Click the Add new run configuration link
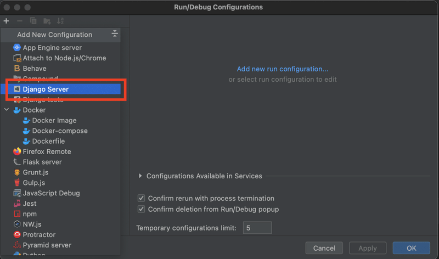Viewport: 439px width, 259px height. pos(283,69)
